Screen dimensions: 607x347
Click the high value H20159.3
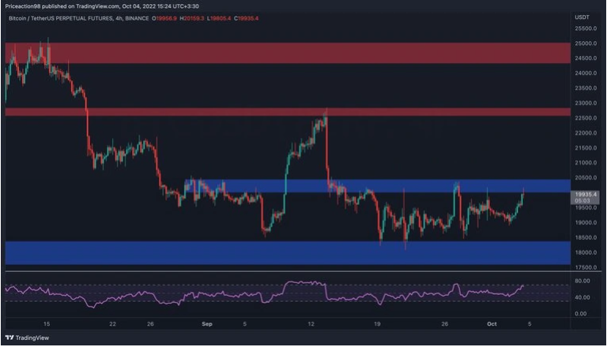point(191,18)
